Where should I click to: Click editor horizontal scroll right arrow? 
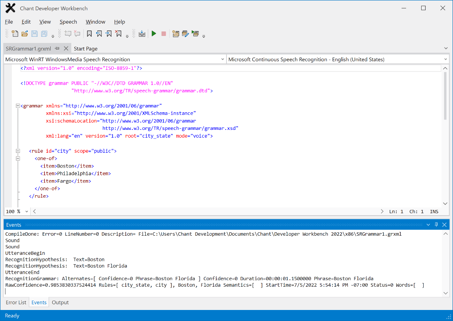click(x=382, y=212)
